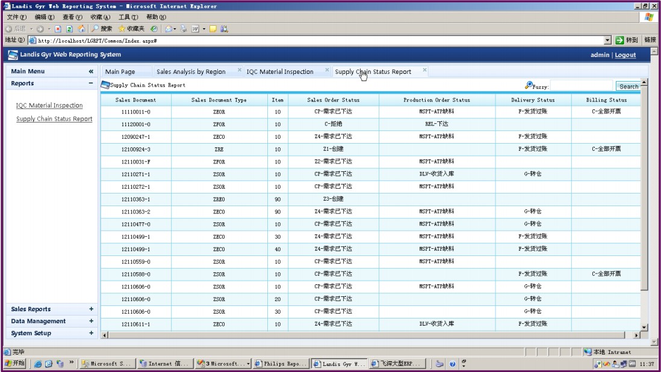
Task: Click the Print icon in browser toolbar
Action: pos(184,28)
